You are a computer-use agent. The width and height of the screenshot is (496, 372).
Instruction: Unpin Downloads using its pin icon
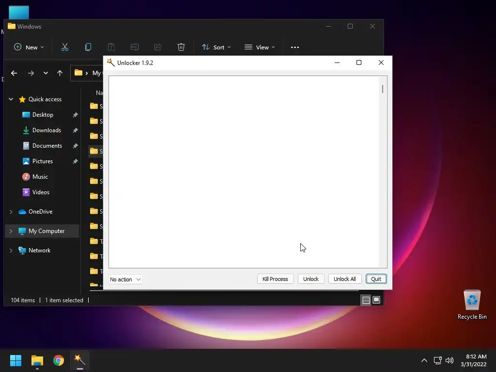click(75, 130)
